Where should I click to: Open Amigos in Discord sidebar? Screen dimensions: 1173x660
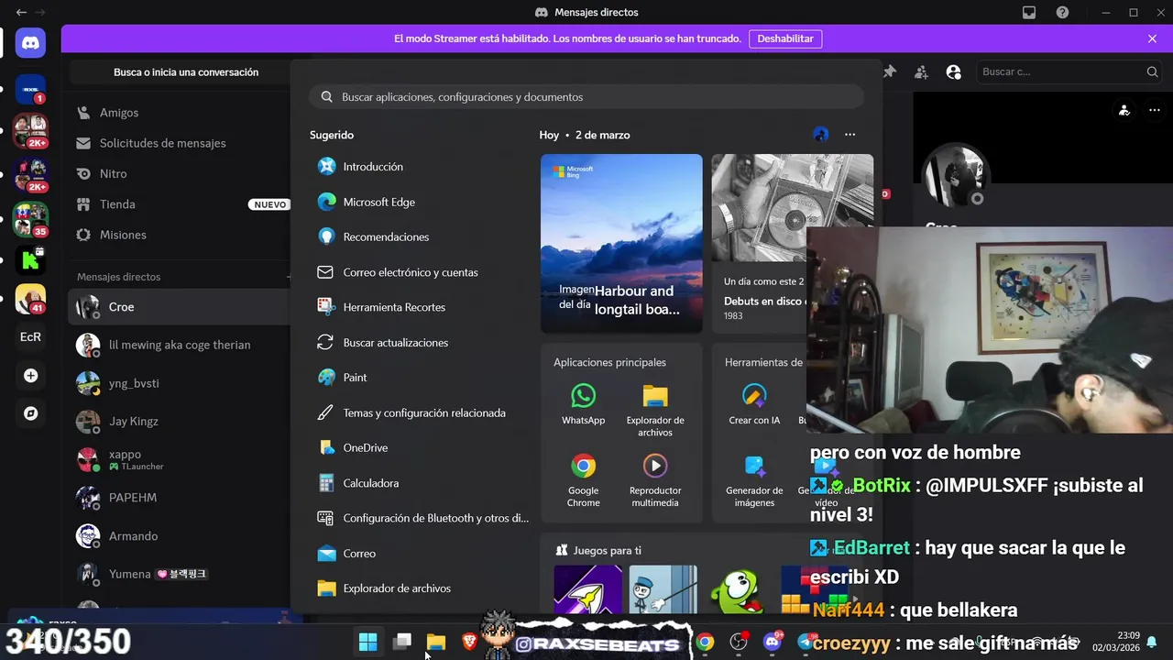coord(179,113)
